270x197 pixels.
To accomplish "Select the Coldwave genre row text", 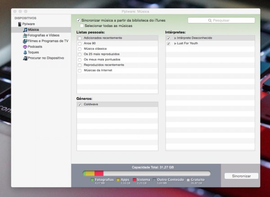I will pos(91,104).
